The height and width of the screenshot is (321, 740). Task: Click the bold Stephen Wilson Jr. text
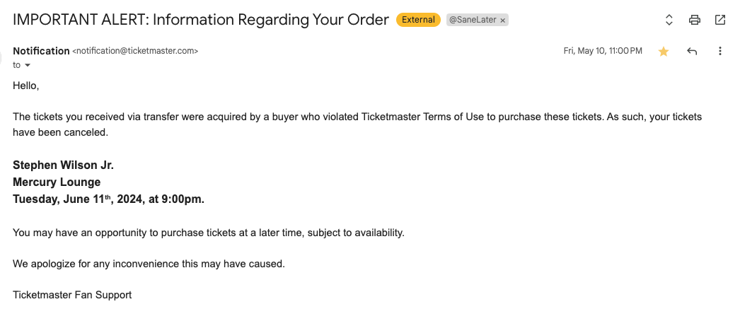pyautogui.click(x=63, y=165)
